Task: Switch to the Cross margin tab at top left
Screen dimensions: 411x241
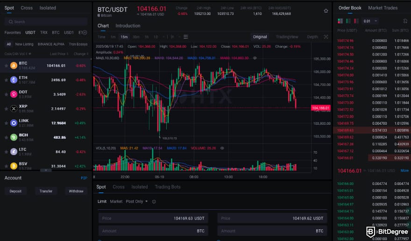Action: [27, 8]
